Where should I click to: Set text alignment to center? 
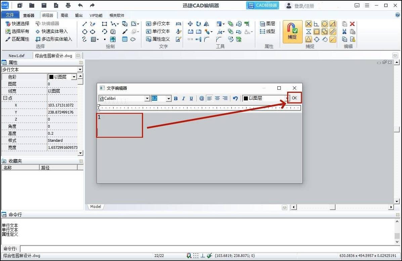[217, 98]
